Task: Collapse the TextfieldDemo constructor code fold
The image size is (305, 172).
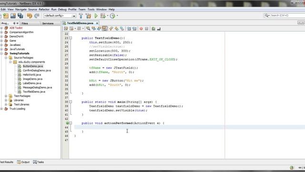Action: click(x=71, y=38)
